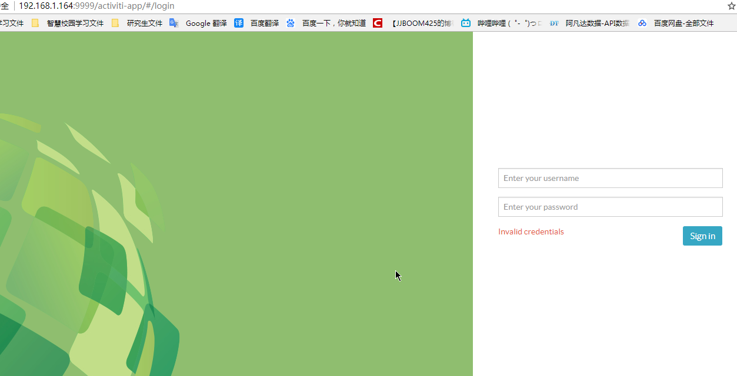
Task: Bookmark this page with the star icon
Action: (732, 6)
